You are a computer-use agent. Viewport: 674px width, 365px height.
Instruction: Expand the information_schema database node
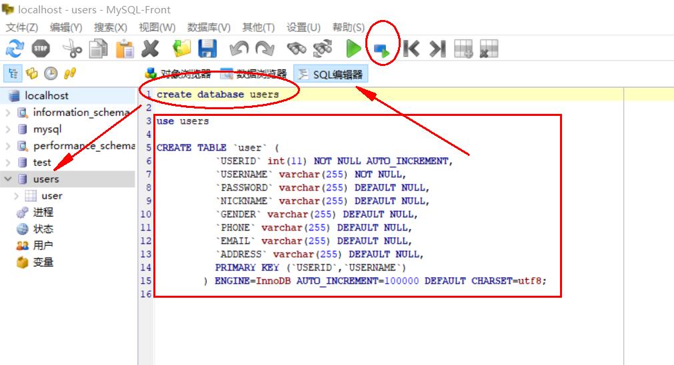pyautogui.click(x=8, y=113)
